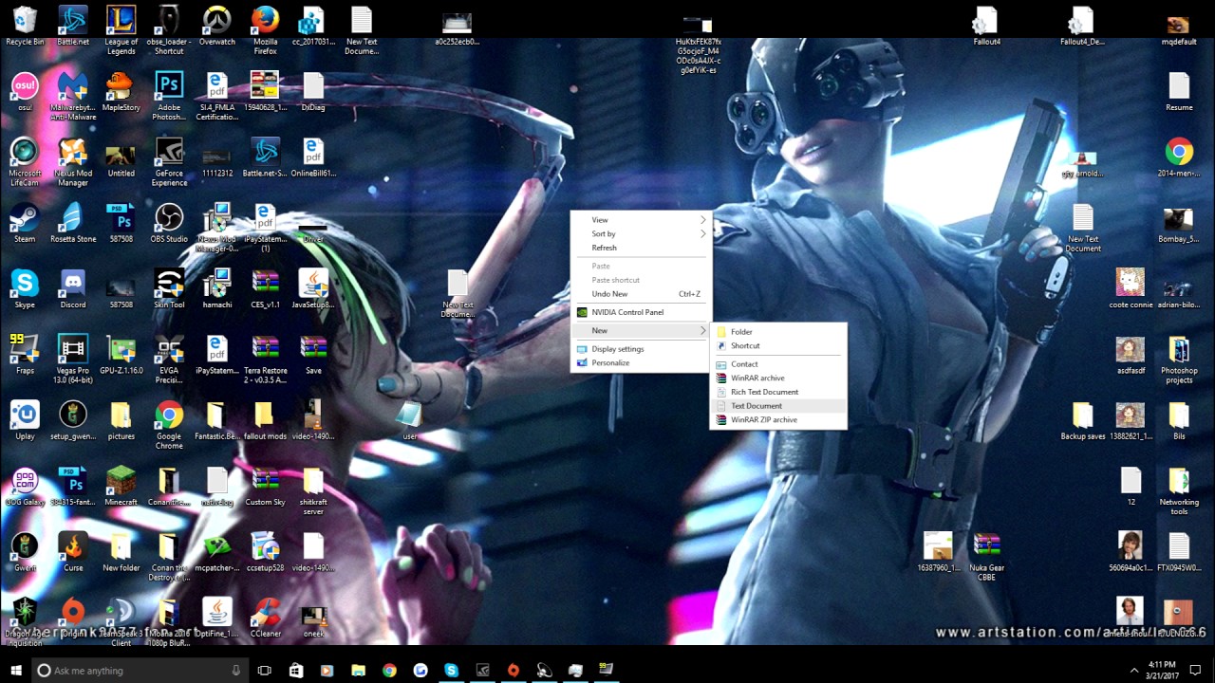Open Windows Store from the taskbar

296,671
